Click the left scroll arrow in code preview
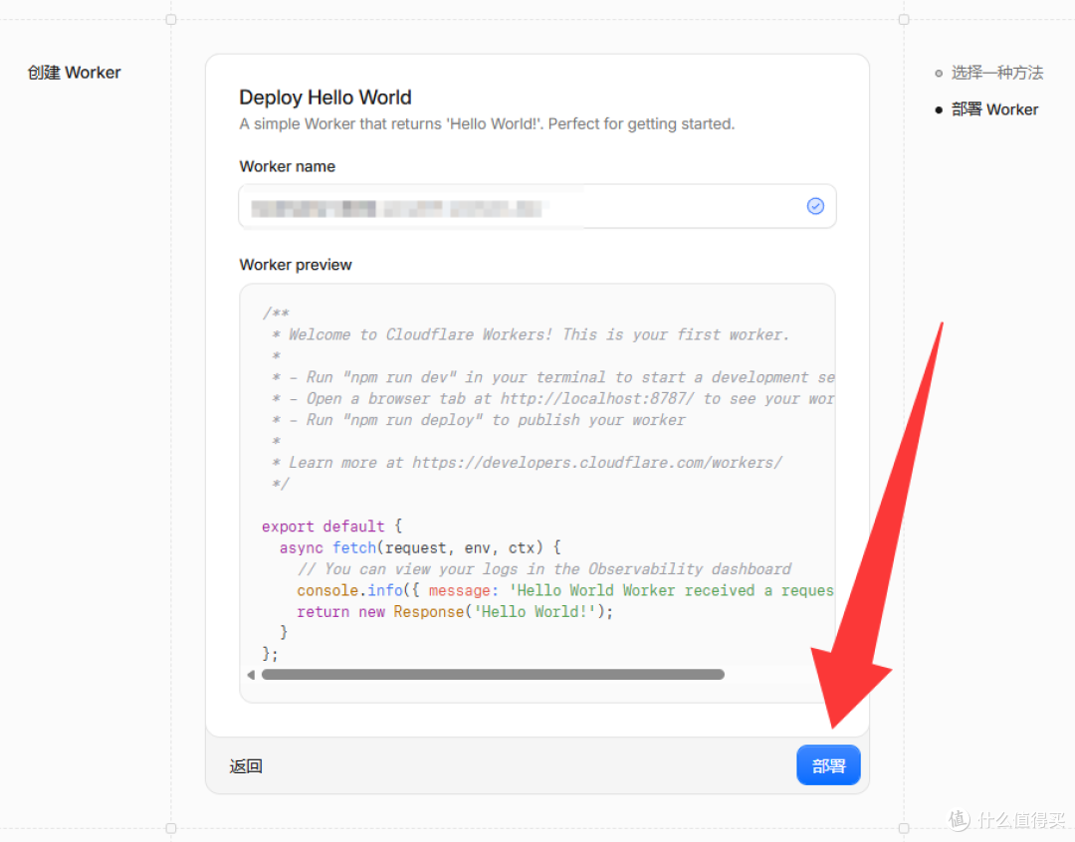 click(x=251, y=675)
